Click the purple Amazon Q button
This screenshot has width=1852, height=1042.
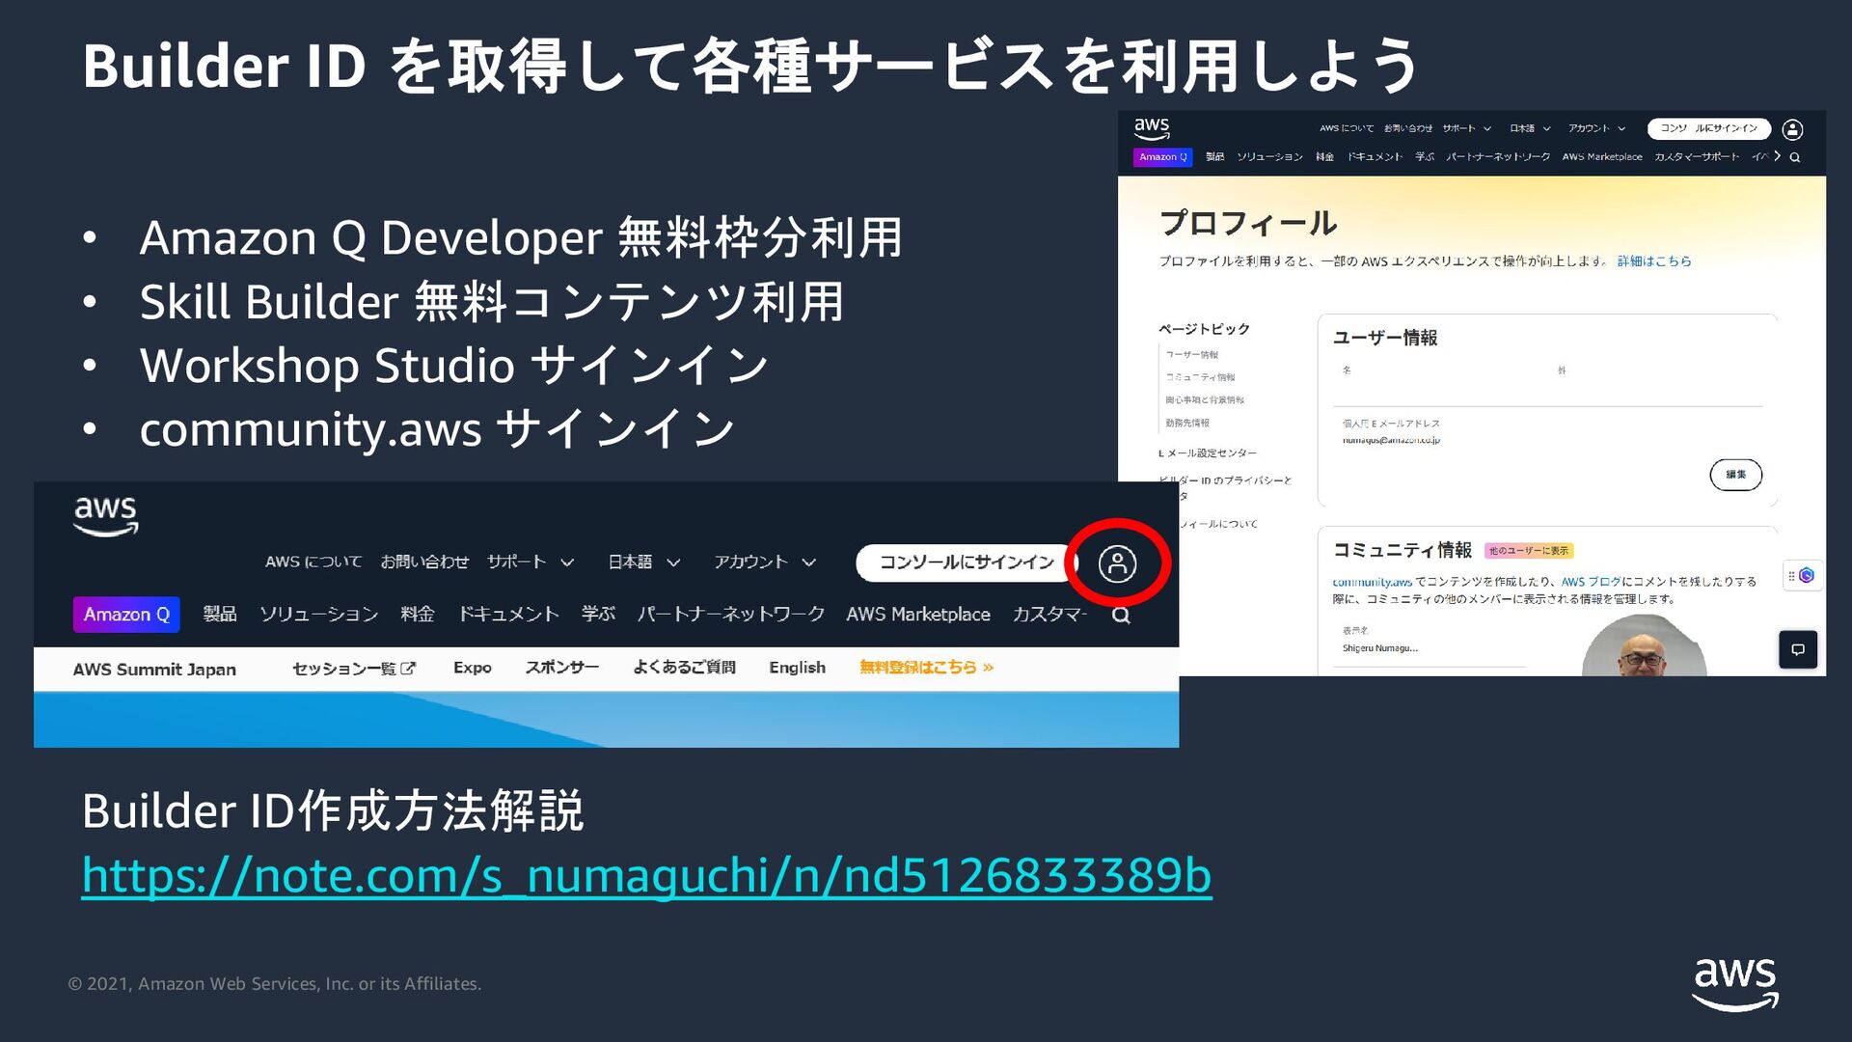tap(126, 615)
